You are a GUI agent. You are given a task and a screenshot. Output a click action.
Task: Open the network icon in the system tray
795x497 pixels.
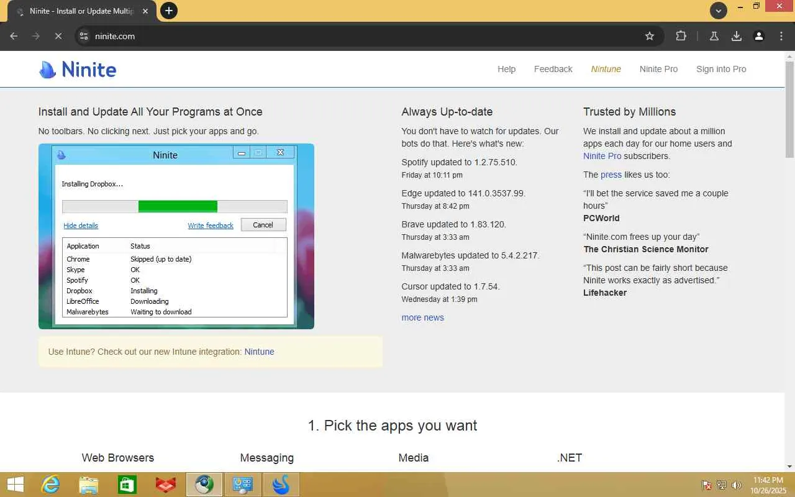[x=722, y=485]
